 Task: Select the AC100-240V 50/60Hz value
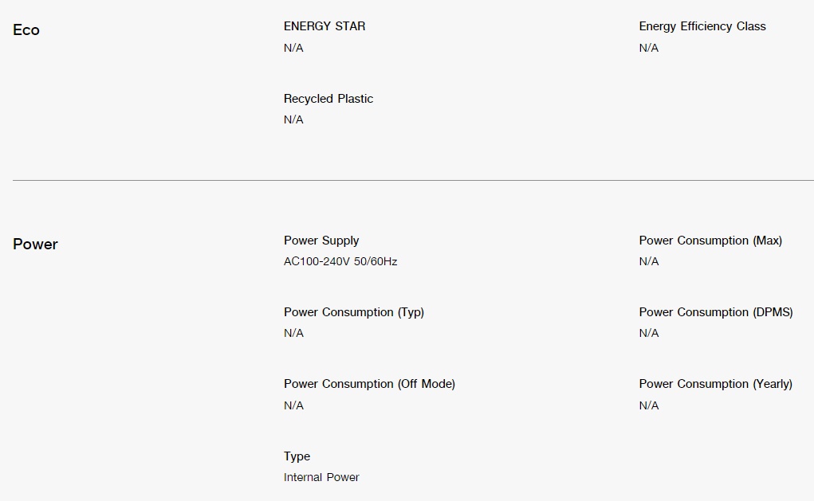[340, 261]
